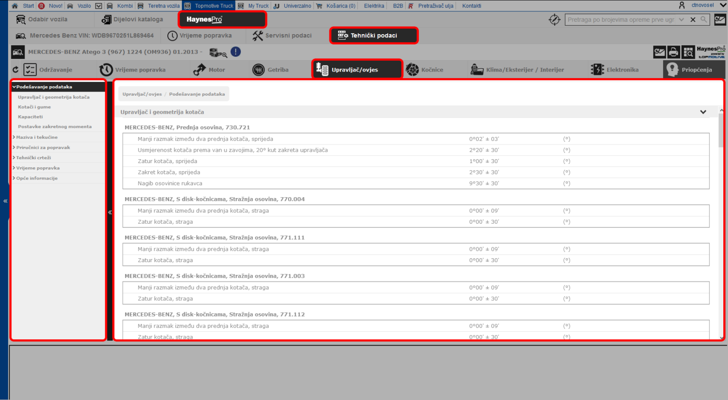Image resolution: width=728 pixels, height=400 pixels.
Task: Click the magnifier search icon
Action: click(x=704, y=19)
